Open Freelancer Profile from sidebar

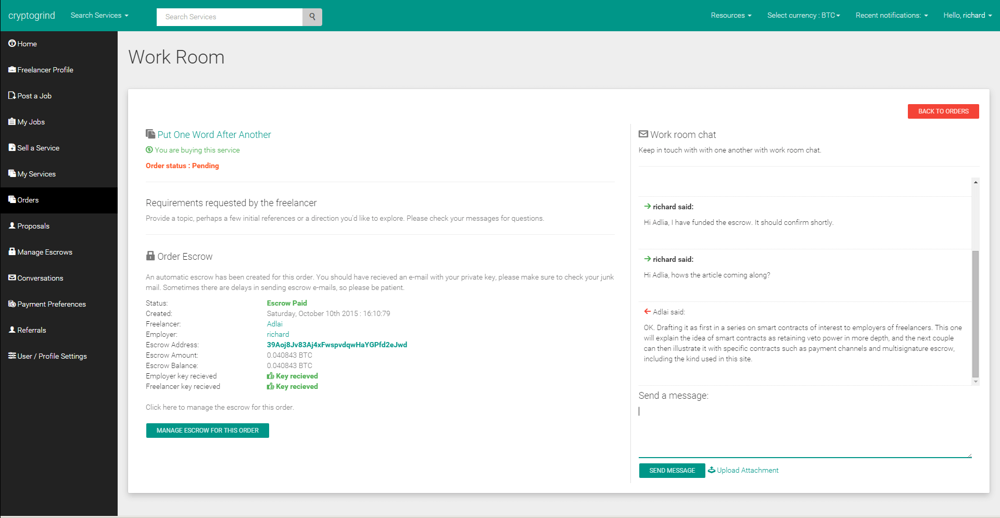pos(59,70)
